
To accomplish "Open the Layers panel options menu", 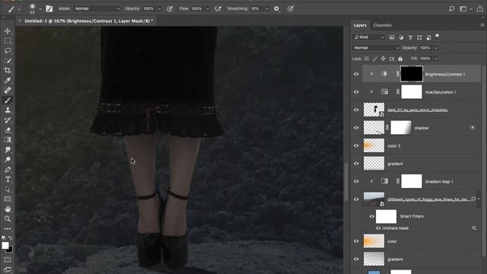I will click(482, 25).
